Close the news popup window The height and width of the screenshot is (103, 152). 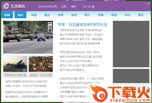[148, 4]
